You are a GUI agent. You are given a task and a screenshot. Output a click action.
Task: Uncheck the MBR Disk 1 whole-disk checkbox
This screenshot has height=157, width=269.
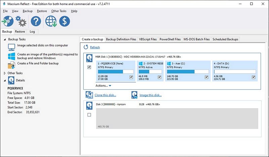(x=89, y=67)
